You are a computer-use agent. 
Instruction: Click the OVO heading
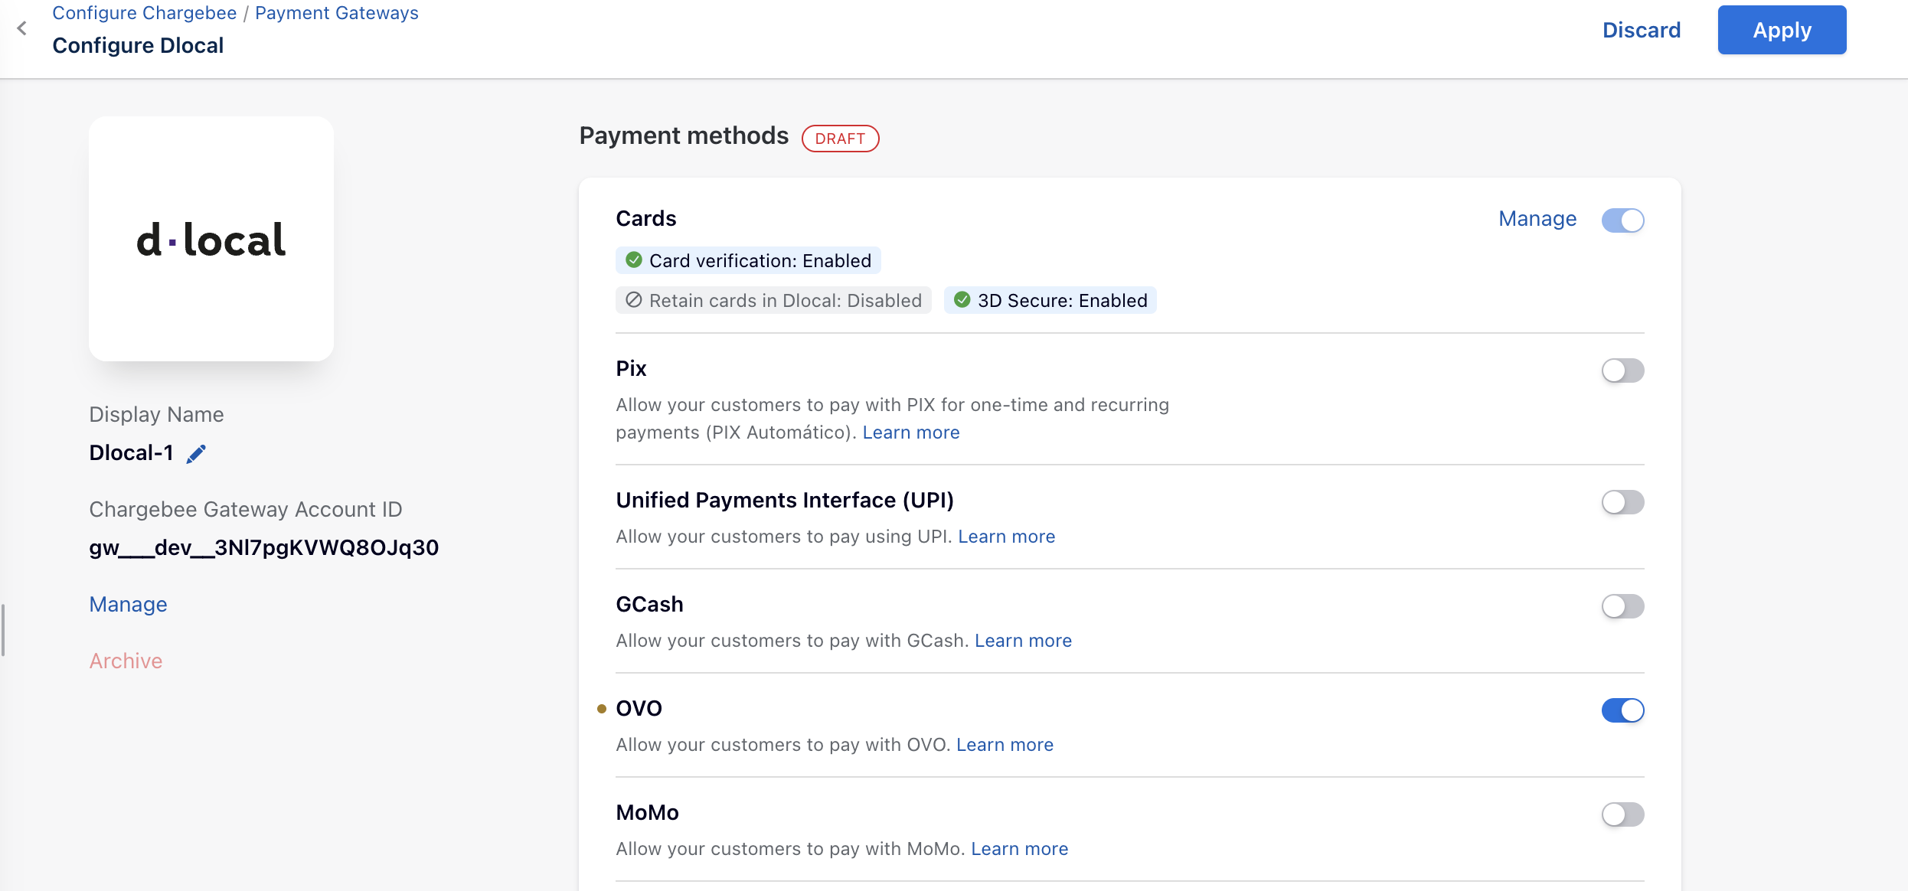pyautogui.click(x=639, y=709)
